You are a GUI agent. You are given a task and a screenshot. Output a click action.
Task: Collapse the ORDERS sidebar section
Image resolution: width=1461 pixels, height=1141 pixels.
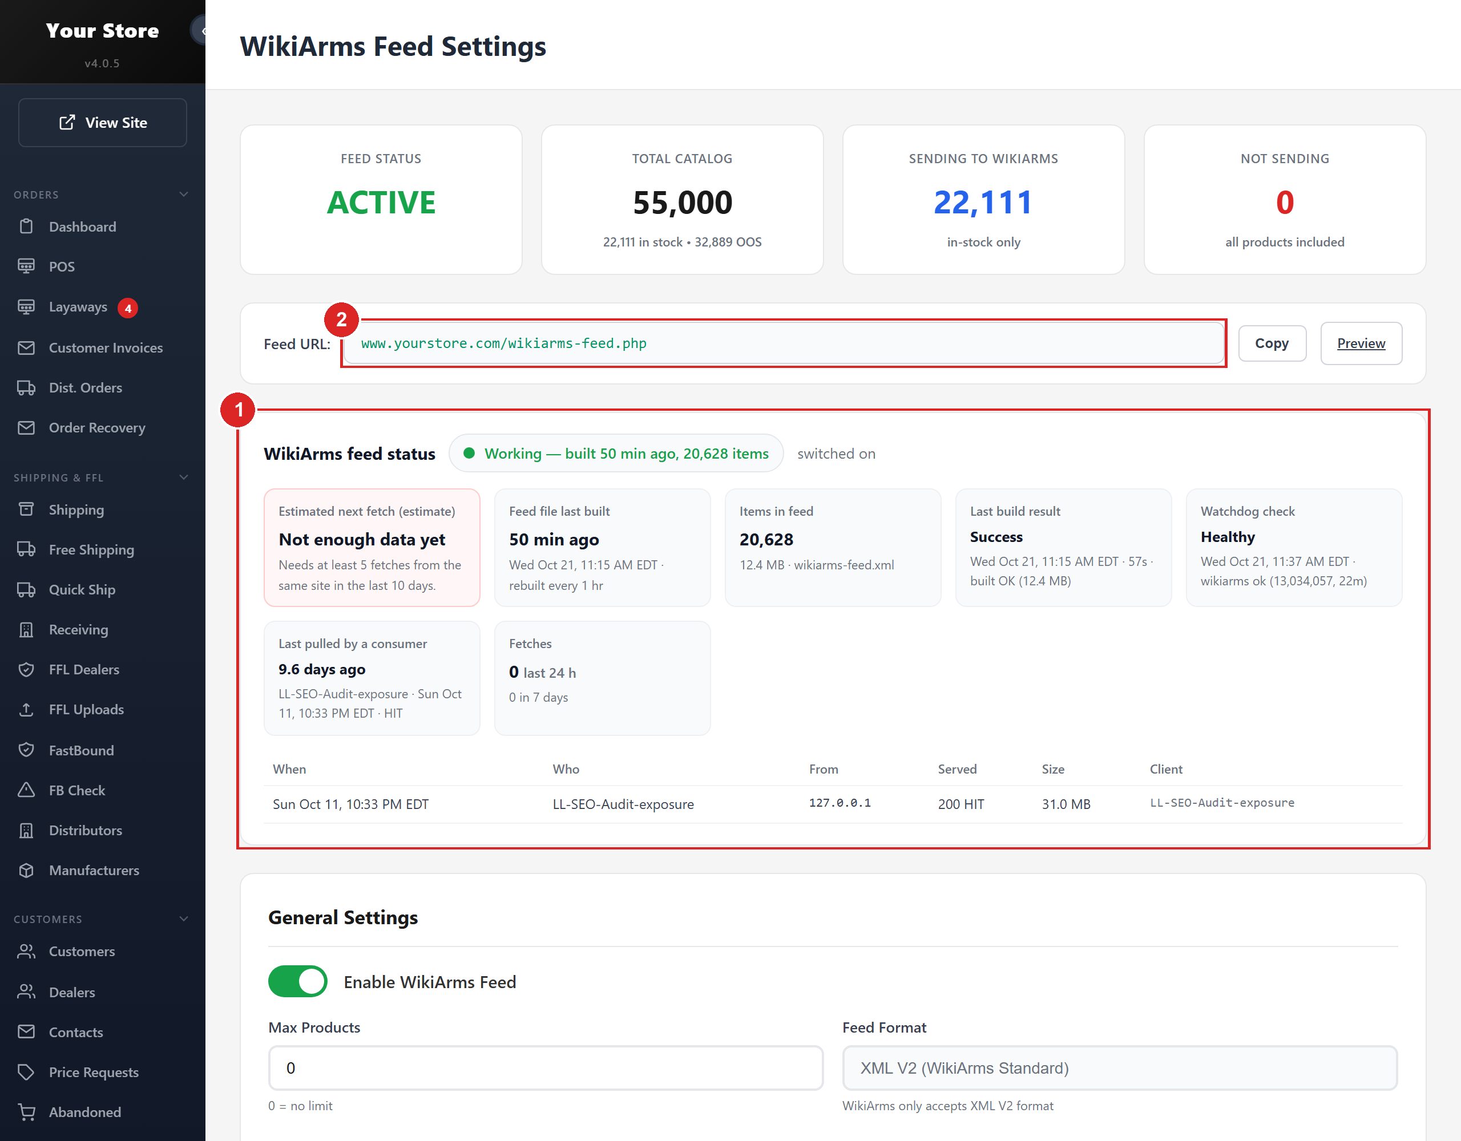point(184,195)
